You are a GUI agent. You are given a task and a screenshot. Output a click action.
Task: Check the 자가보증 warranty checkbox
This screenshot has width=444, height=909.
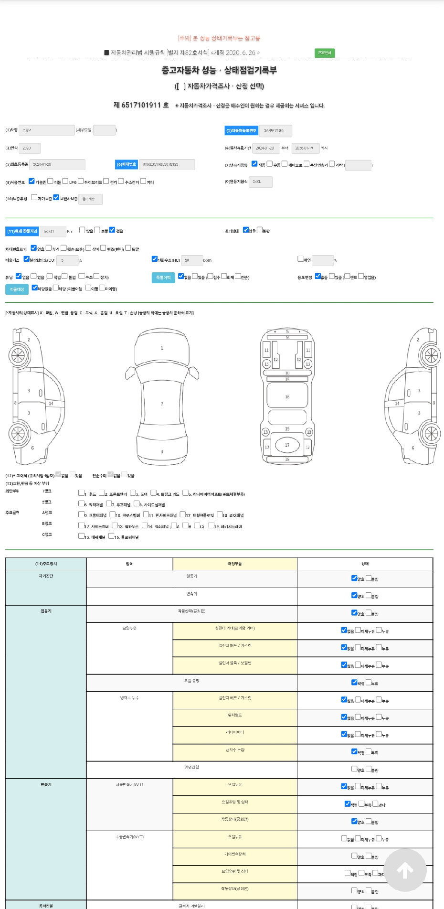pyautogui.click(x=34, y=197)
